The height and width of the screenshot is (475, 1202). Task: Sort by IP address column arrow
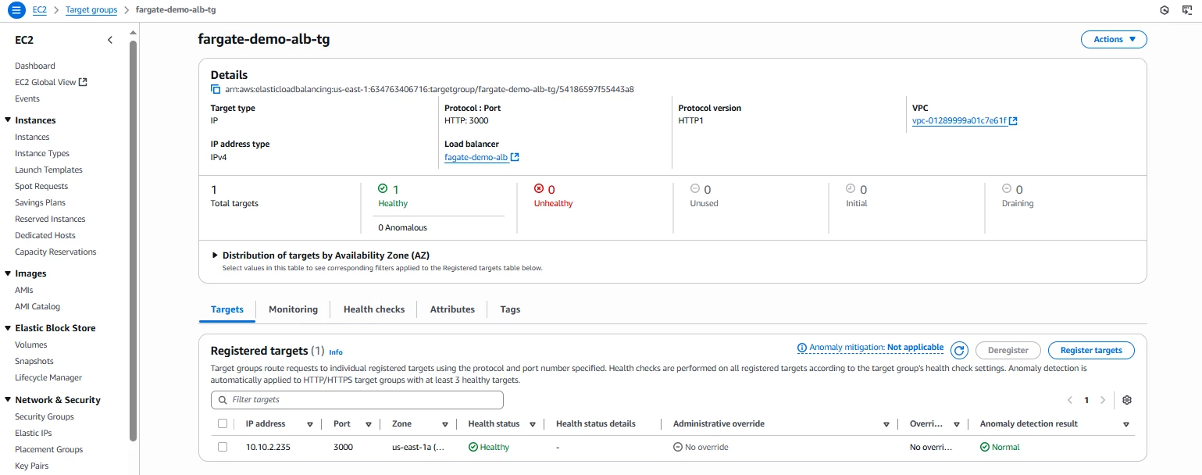[x=309, y=424]
